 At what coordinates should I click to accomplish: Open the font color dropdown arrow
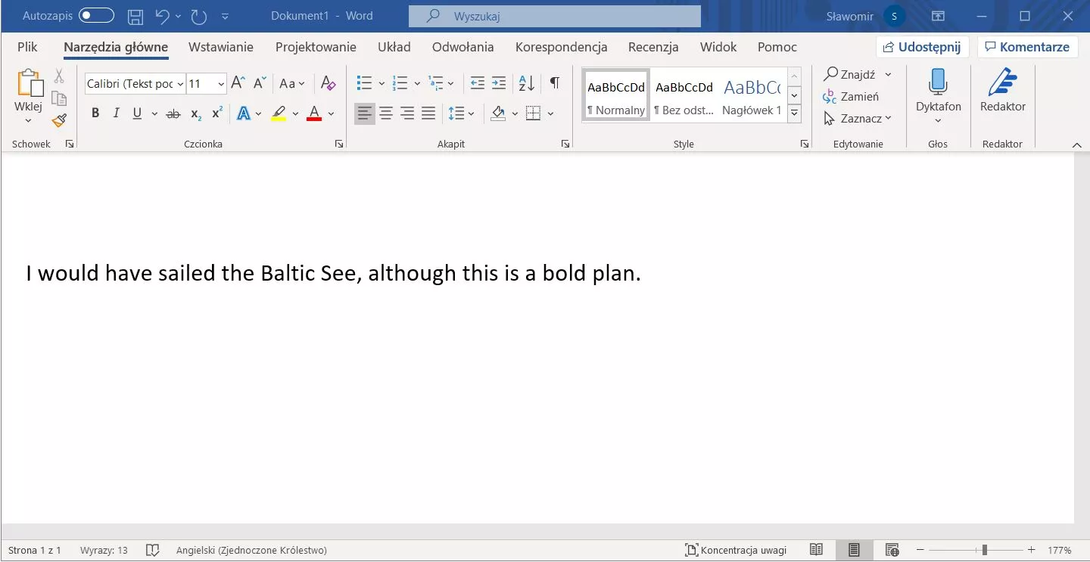coord(331,114)
